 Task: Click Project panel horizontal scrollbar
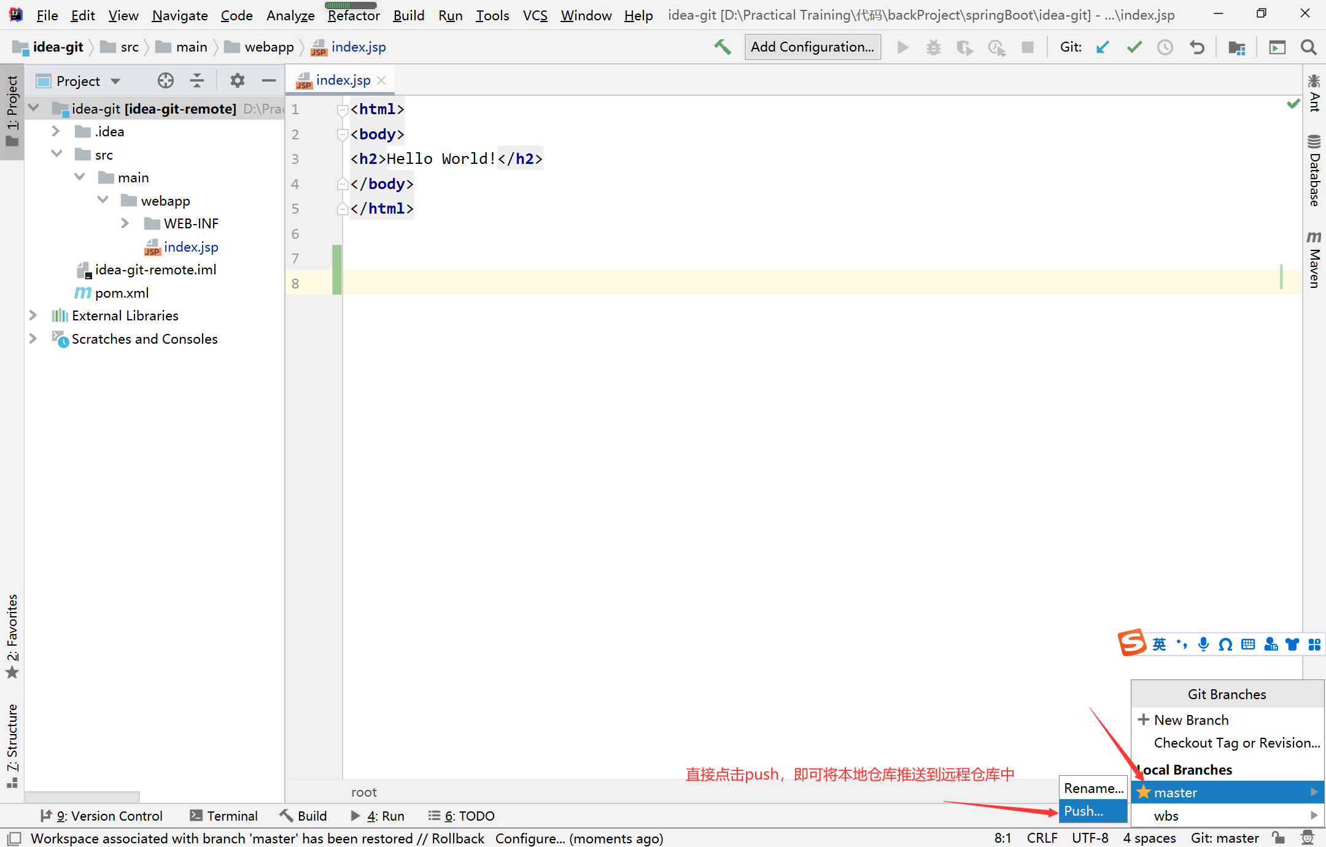[x=82, y=796]
